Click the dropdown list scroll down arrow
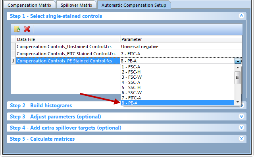 coord(238,102)
